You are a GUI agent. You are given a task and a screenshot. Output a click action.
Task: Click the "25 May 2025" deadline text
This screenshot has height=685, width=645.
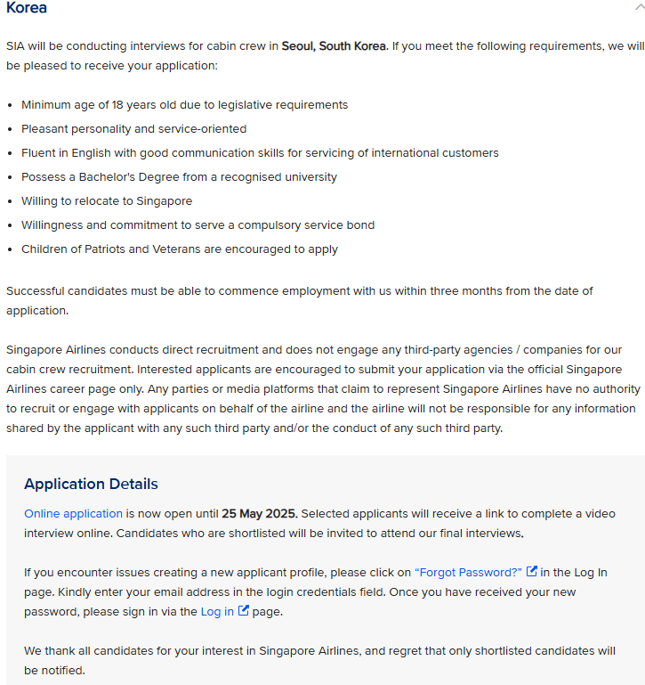click(x=260, y=514)
